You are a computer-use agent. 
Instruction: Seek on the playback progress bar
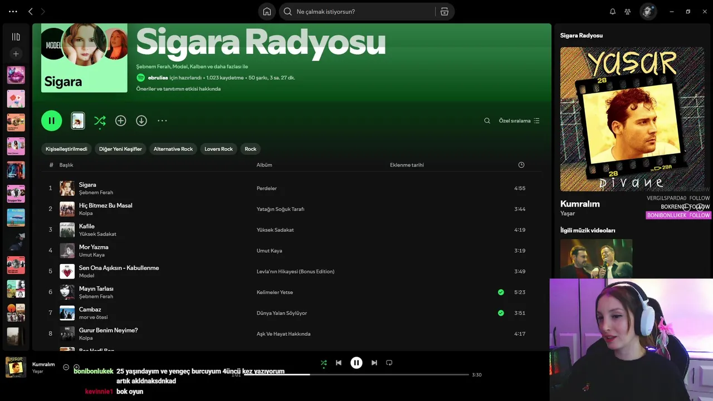[x=356, y=375]
